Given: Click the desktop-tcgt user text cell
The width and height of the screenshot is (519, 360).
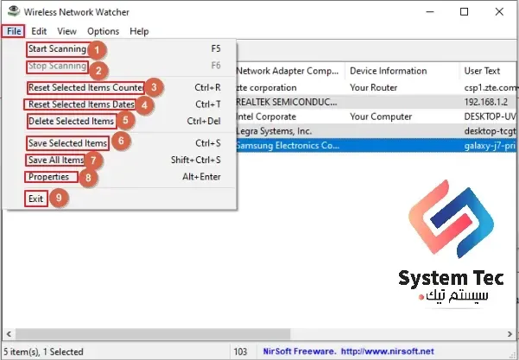Looking at the screenshot, I should point(491,131).
